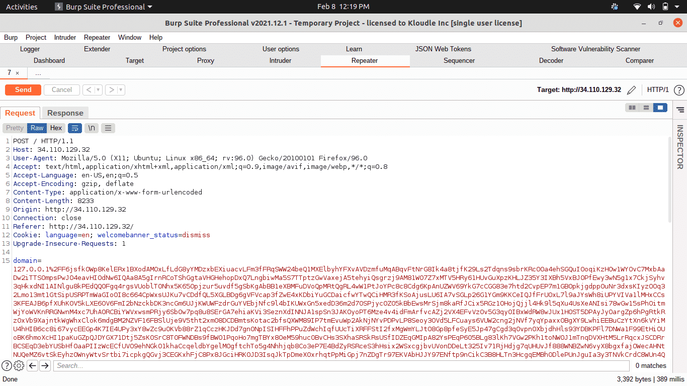Open the clock showing Feb 8 12:19 PM
This screenshot has width=687, height=386.
(x=343, y=7)
